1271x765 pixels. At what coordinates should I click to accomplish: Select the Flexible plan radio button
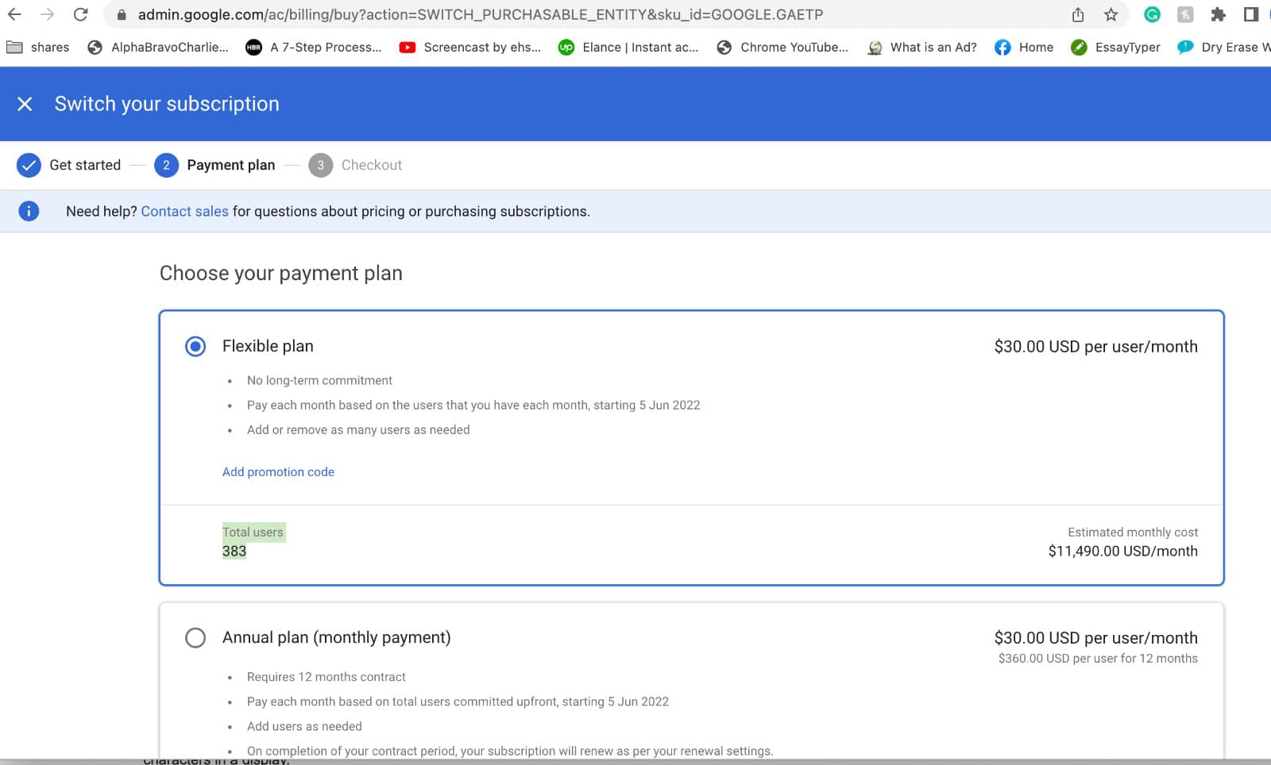(195, 346)
